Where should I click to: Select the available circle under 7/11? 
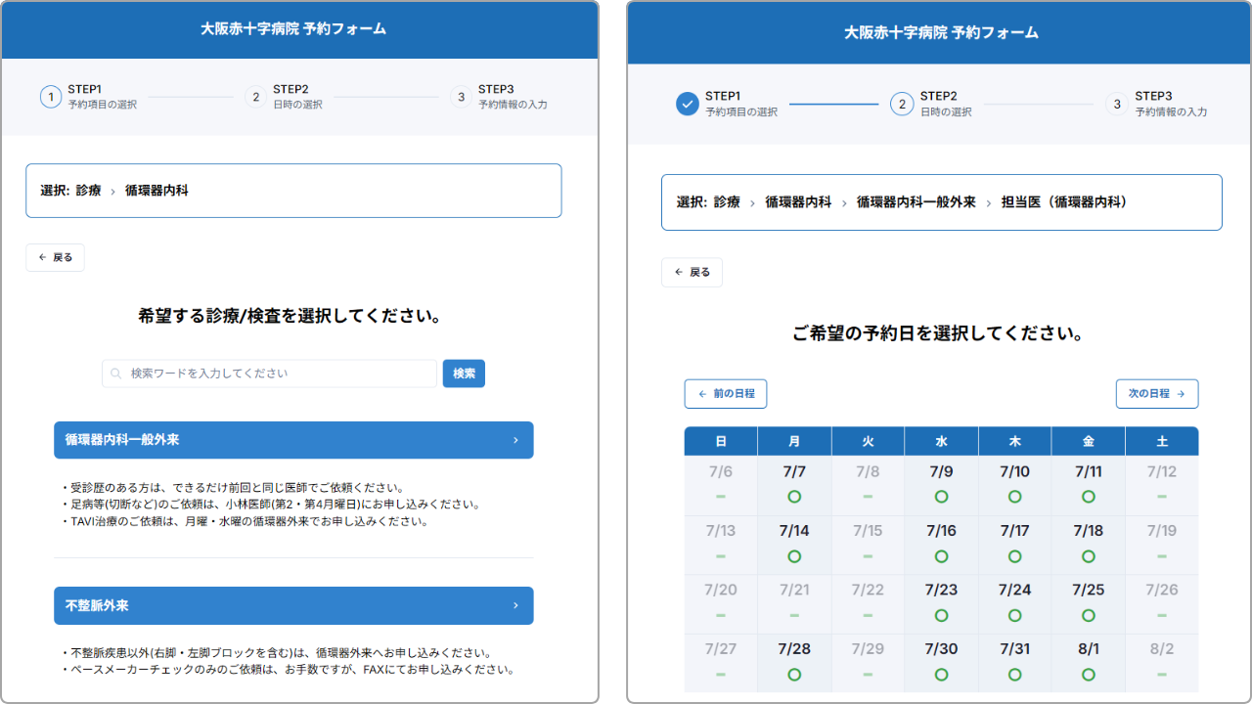coord(1089,497)
